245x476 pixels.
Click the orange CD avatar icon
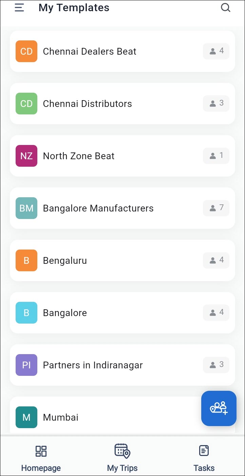[x=26, y=51]
